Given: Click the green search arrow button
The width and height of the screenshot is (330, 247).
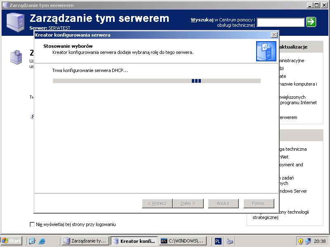Looking at the screenshot, I should pos(311,22).
